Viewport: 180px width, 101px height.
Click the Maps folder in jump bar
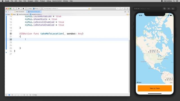click(13, 14)
